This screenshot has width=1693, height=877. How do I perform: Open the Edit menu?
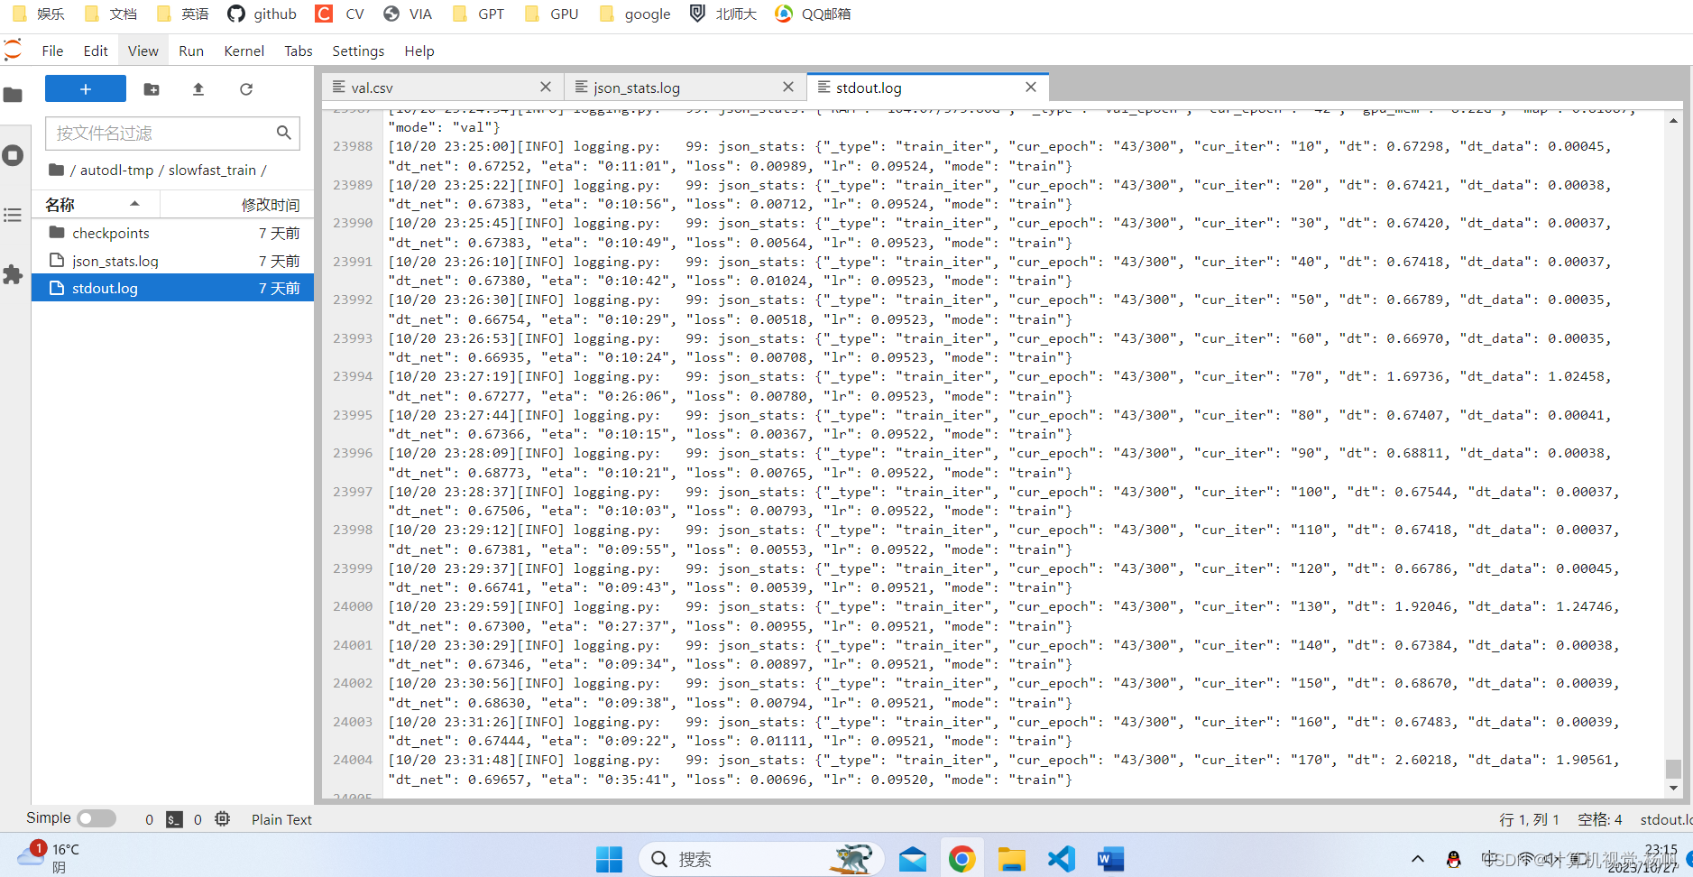click(96, 51)
